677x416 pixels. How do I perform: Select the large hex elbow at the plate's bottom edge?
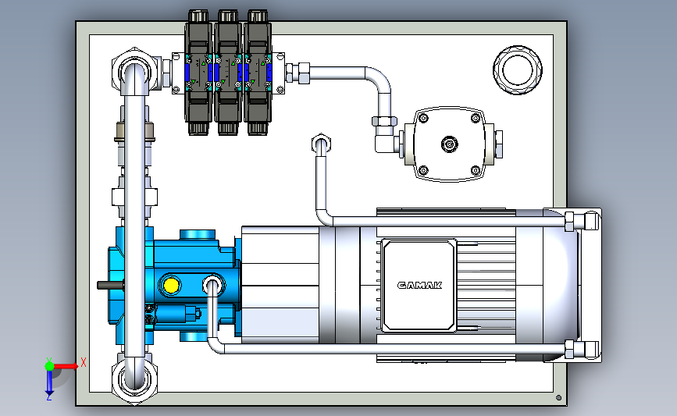[x=135, y=379]
